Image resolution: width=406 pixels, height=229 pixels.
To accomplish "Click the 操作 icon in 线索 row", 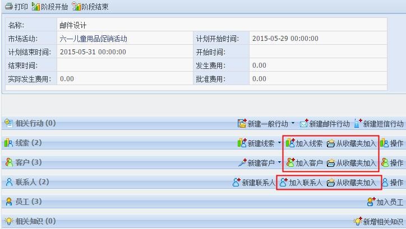I will pyautogui.click(x=385, y=143).
